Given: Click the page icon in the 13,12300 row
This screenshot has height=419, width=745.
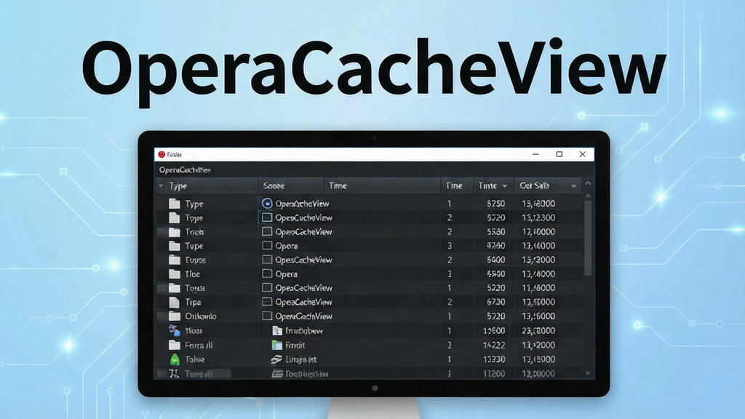Looking at the screenshot, I should pyautogui.click(x=175, y=218).
